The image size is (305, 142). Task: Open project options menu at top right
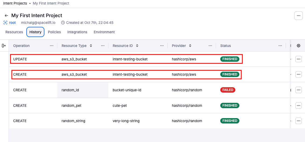(x=298, y=16)
